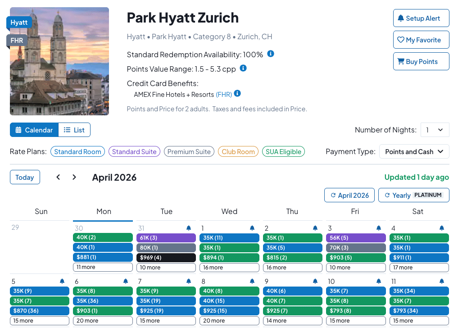This screenshot has width=458, height=328.
Task: Click the alert bell on April 1
Action: tap(252, 228)
